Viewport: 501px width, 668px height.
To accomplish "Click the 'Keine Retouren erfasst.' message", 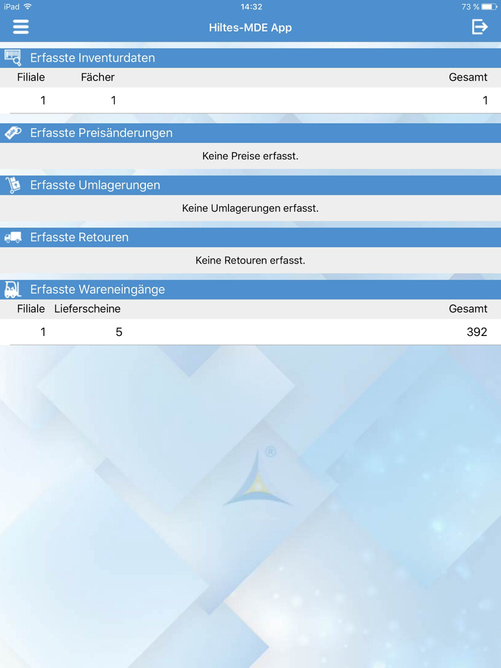I will pos(250,260).
